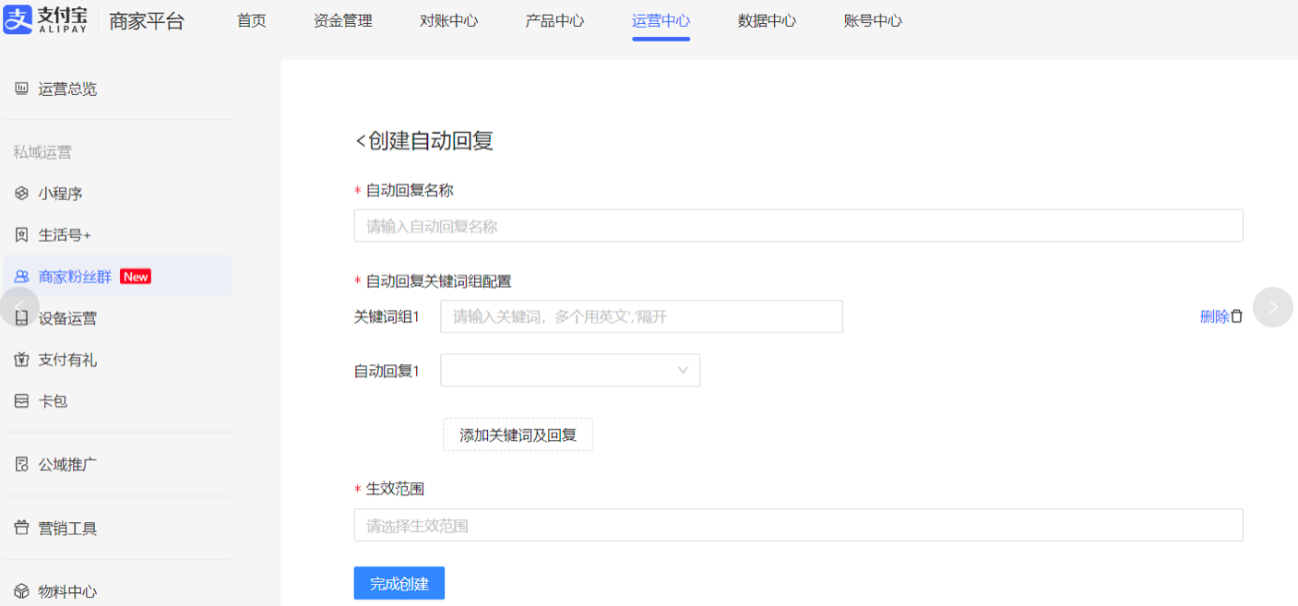Switch to the 数据中心 tab
The width and height of the screenshot is (1298, 606).
coord(767,20)
